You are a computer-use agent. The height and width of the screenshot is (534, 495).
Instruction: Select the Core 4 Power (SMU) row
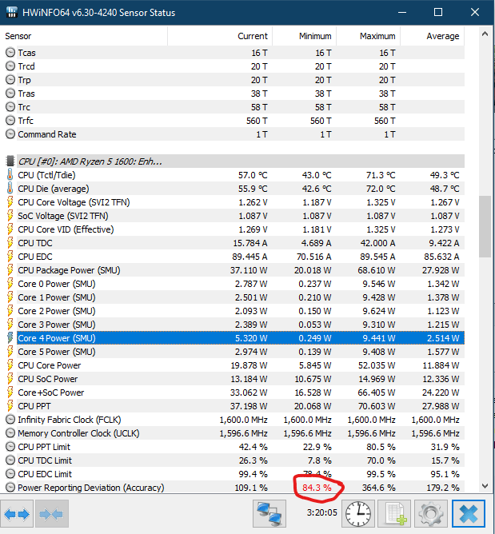coord(235,338)
